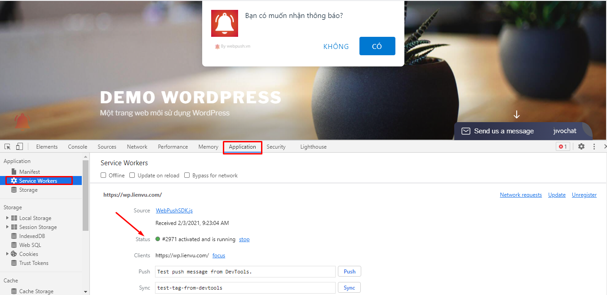Viewport: 607px width, 295px height.
Task: Open the Lighthouse tab
Action: pyautogui.click(x=314, y=147)
